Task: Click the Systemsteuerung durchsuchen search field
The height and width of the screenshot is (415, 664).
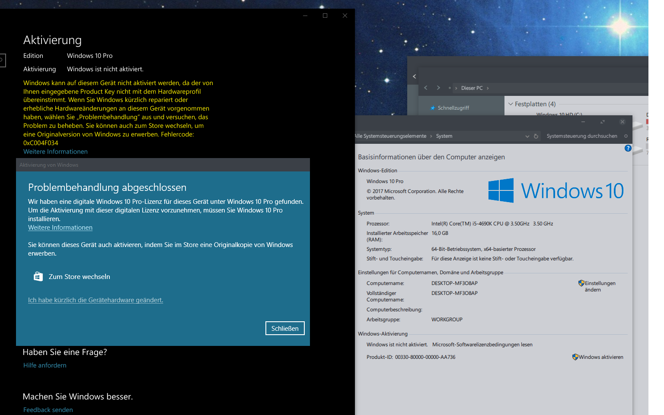Action: (x=582, y=136)
